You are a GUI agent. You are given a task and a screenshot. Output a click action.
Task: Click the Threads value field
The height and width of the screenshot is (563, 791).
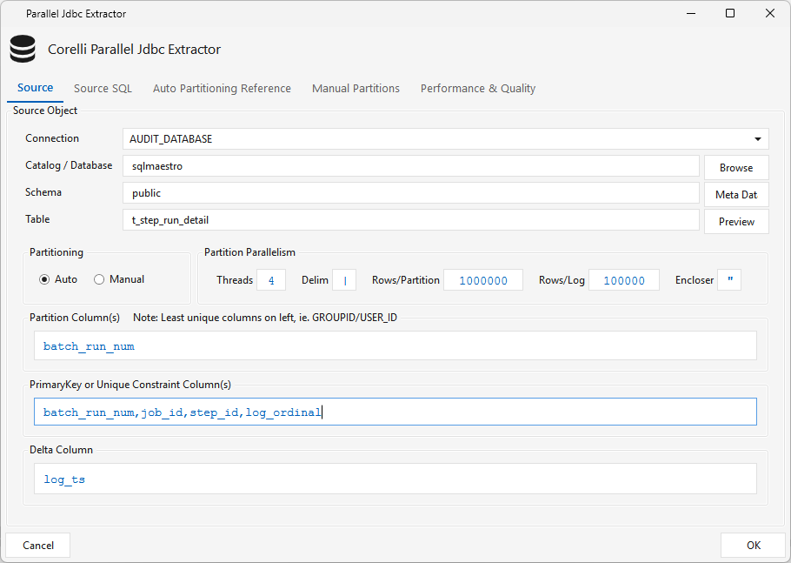271,280
